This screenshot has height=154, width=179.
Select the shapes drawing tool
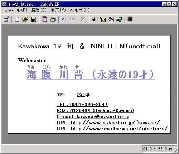[x=119, y=19]
